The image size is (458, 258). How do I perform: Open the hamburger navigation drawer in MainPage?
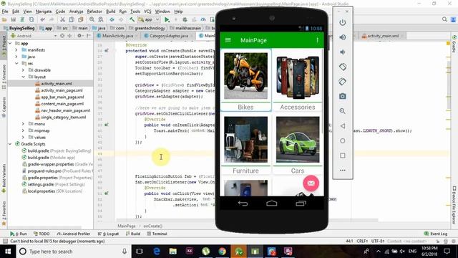click(x=228, y=40)
